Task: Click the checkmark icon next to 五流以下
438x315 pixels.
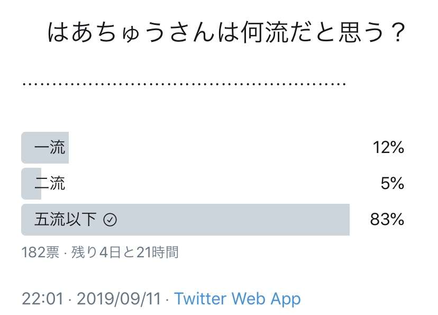Action: (110, 220)
